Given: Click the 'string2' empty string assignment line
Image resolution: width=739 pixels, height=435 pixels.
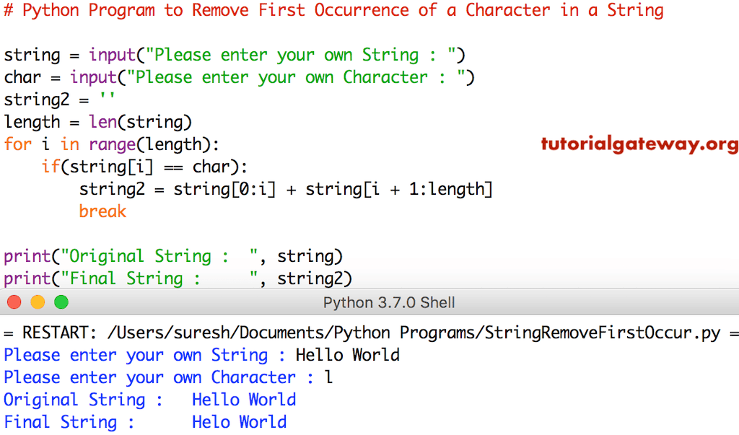Looking at the screenshot, I should coord(56,99).
